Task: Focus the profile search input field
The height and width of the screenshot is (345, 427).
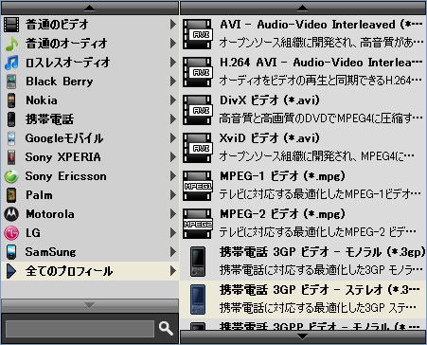Action: (80, 329)
